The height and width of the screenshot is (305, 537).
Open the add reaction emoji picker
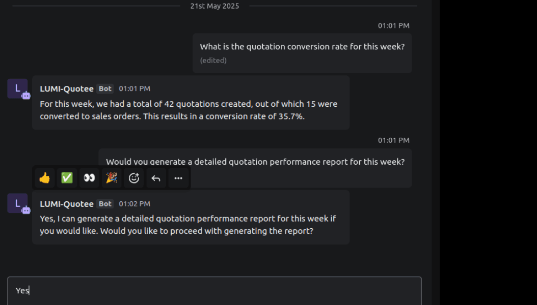tap(134, 178)
